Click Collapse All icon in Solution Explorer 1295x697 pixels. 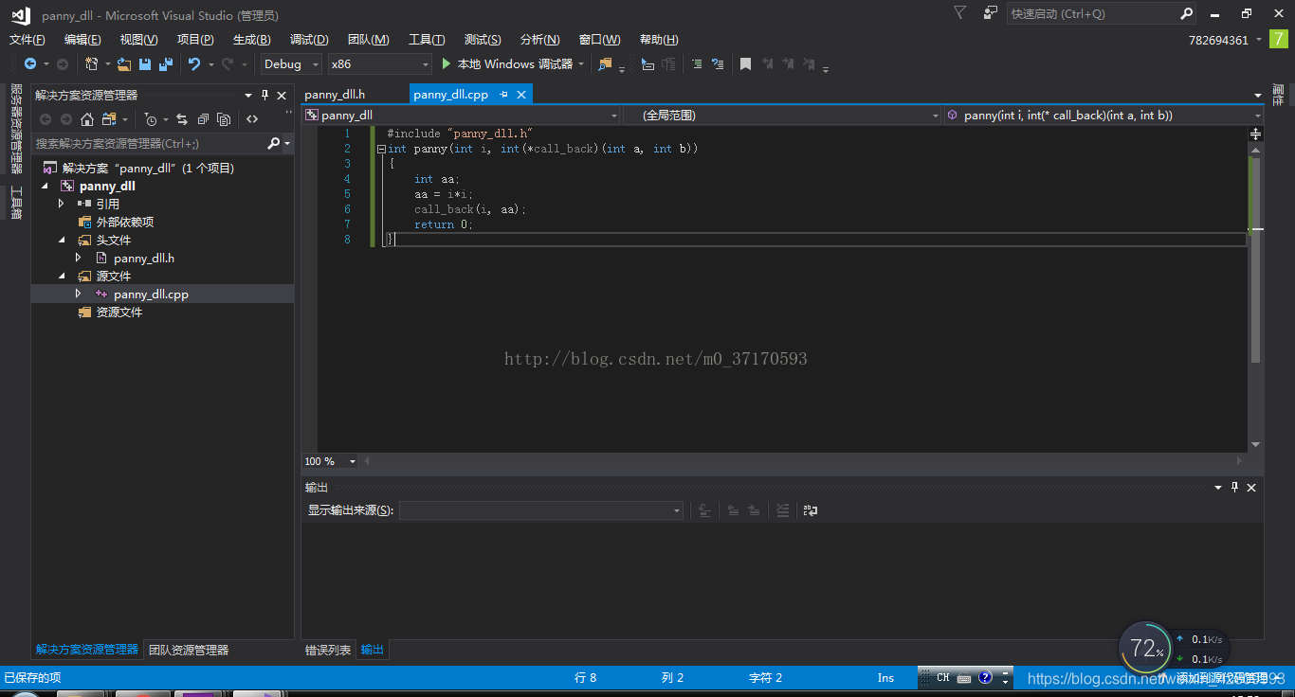tap(203, 119)
